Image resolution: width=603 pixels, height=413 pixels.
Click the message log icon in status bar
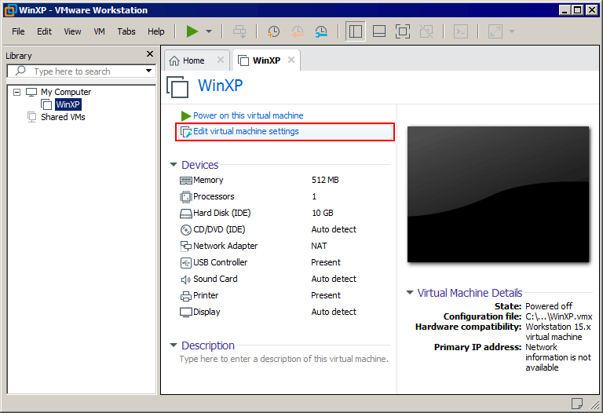tap(577, 404)
